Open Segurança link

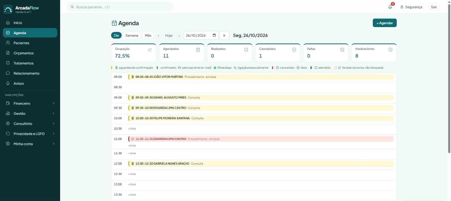(x=411, y=7)
